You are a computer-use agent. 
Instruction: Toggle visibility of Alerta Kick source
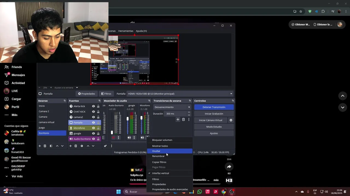point(94,106)
